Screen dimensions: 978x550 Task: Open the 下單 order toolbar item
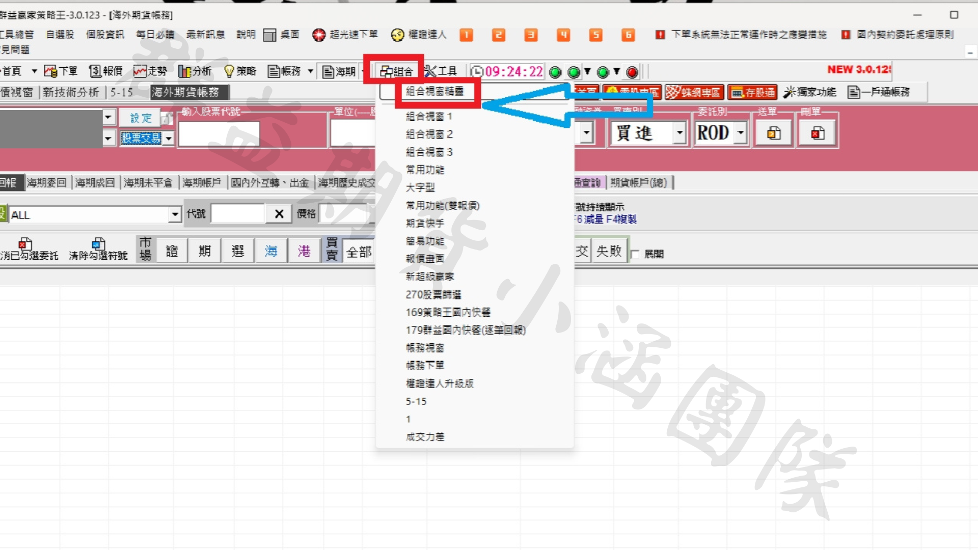coord(61,71)
